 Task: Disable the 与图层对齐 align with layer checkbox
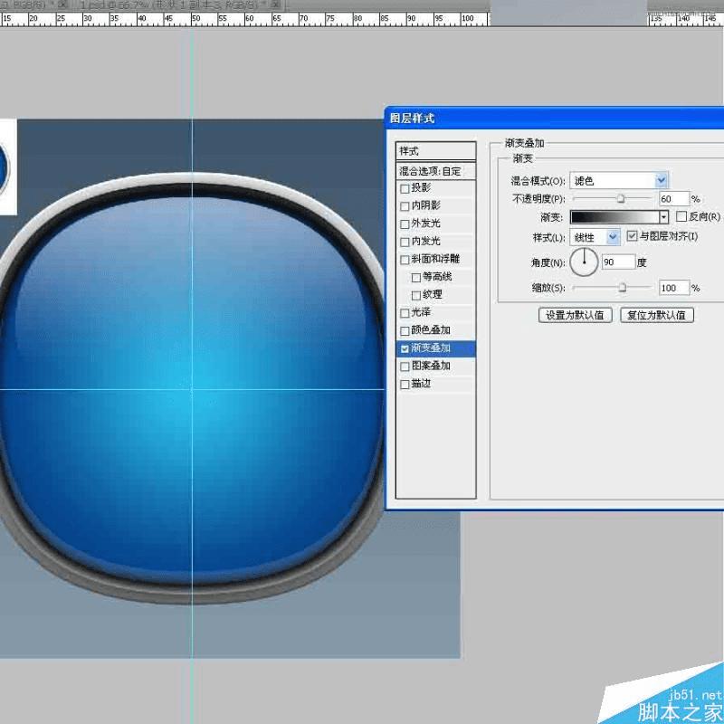tap(632, 237)
